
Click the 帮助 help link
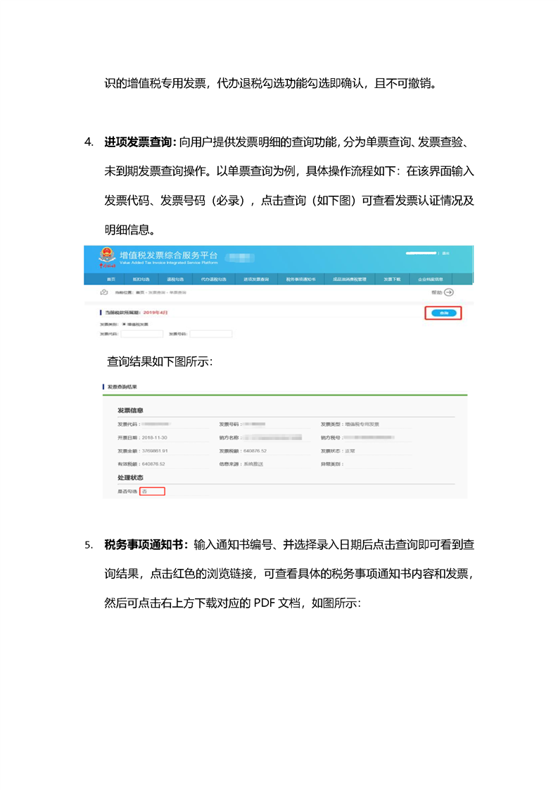pyautogui.click(x=437, y=292)
